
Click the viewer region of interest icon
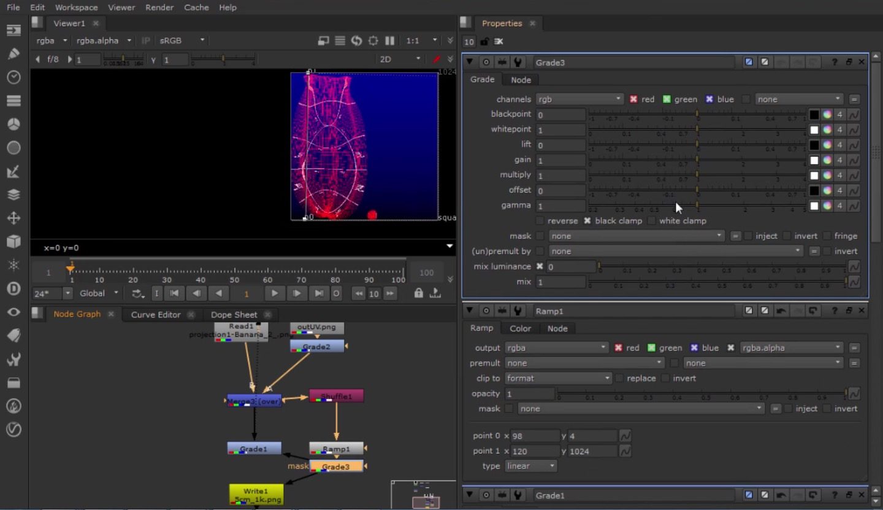coord(373,41)
